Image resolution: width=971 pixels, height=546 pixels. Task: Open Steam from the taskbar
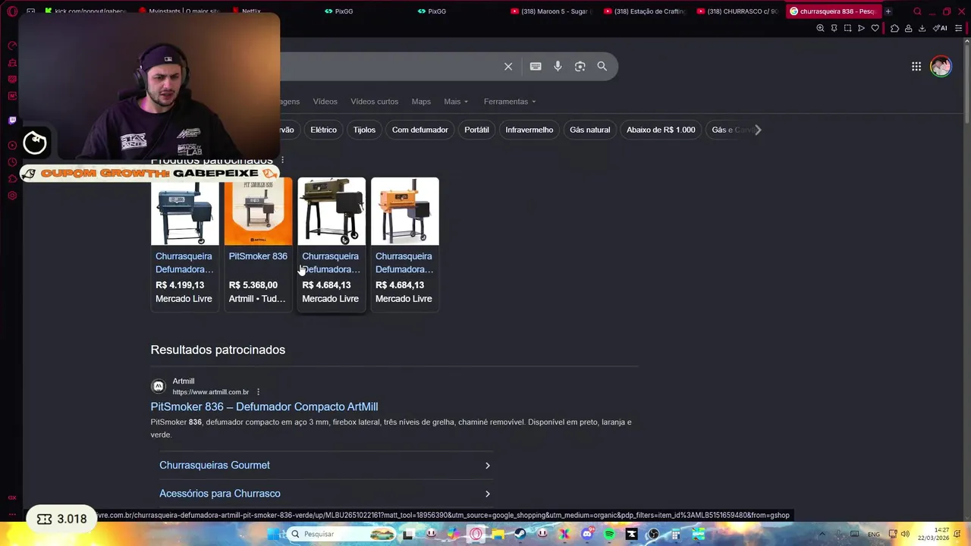pyautogui.click(x=520, y=534)
